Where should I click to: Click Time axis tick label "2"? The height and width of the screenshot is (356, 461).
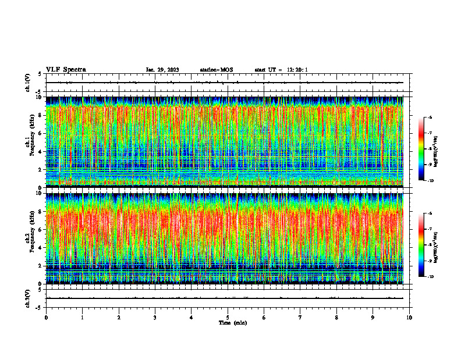pyautogui.click(x=119, y=318)
